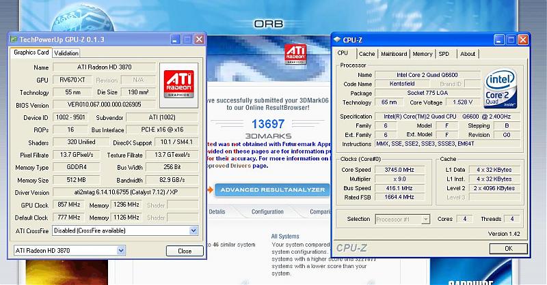Viewport: 547px width, 285px height.
Task: Click the GPU Clock value 857 MHz
Action: (69, 205)
